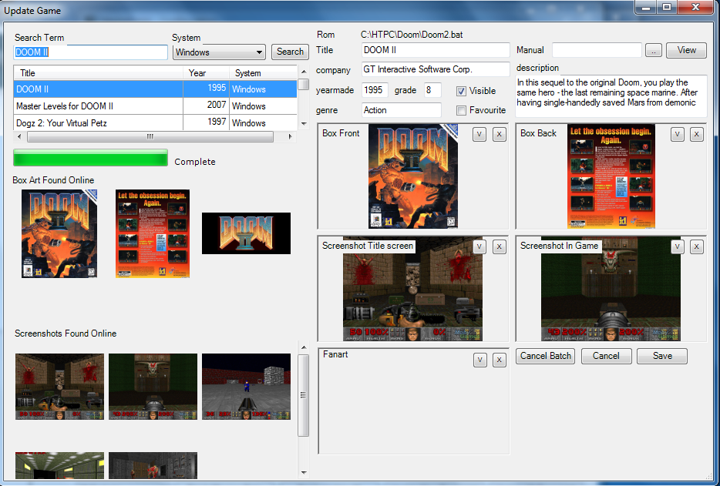
Task: Clear Screenshot In Game with X button
Action: [697, 246]
